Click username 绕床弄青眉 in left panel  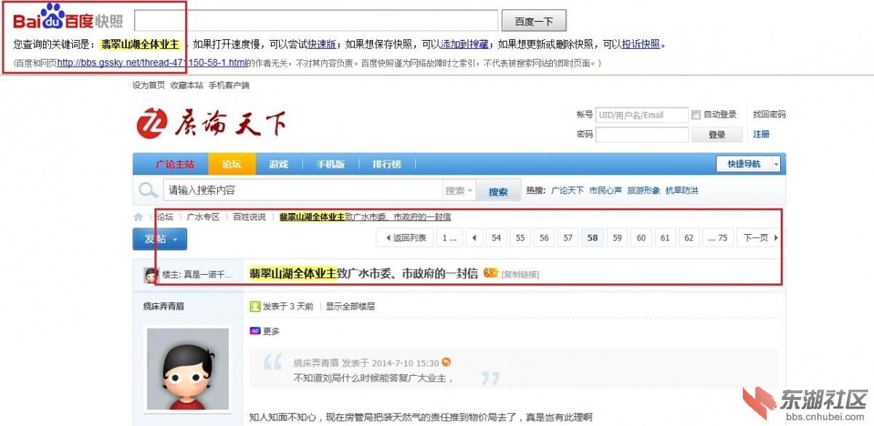(x=163, y=307)
